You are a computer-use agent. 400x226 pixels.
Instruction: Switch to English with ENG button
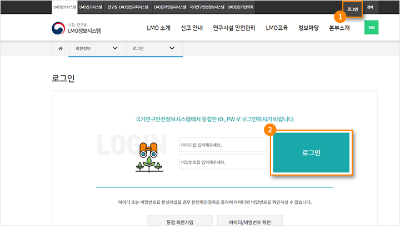(372, 28)
